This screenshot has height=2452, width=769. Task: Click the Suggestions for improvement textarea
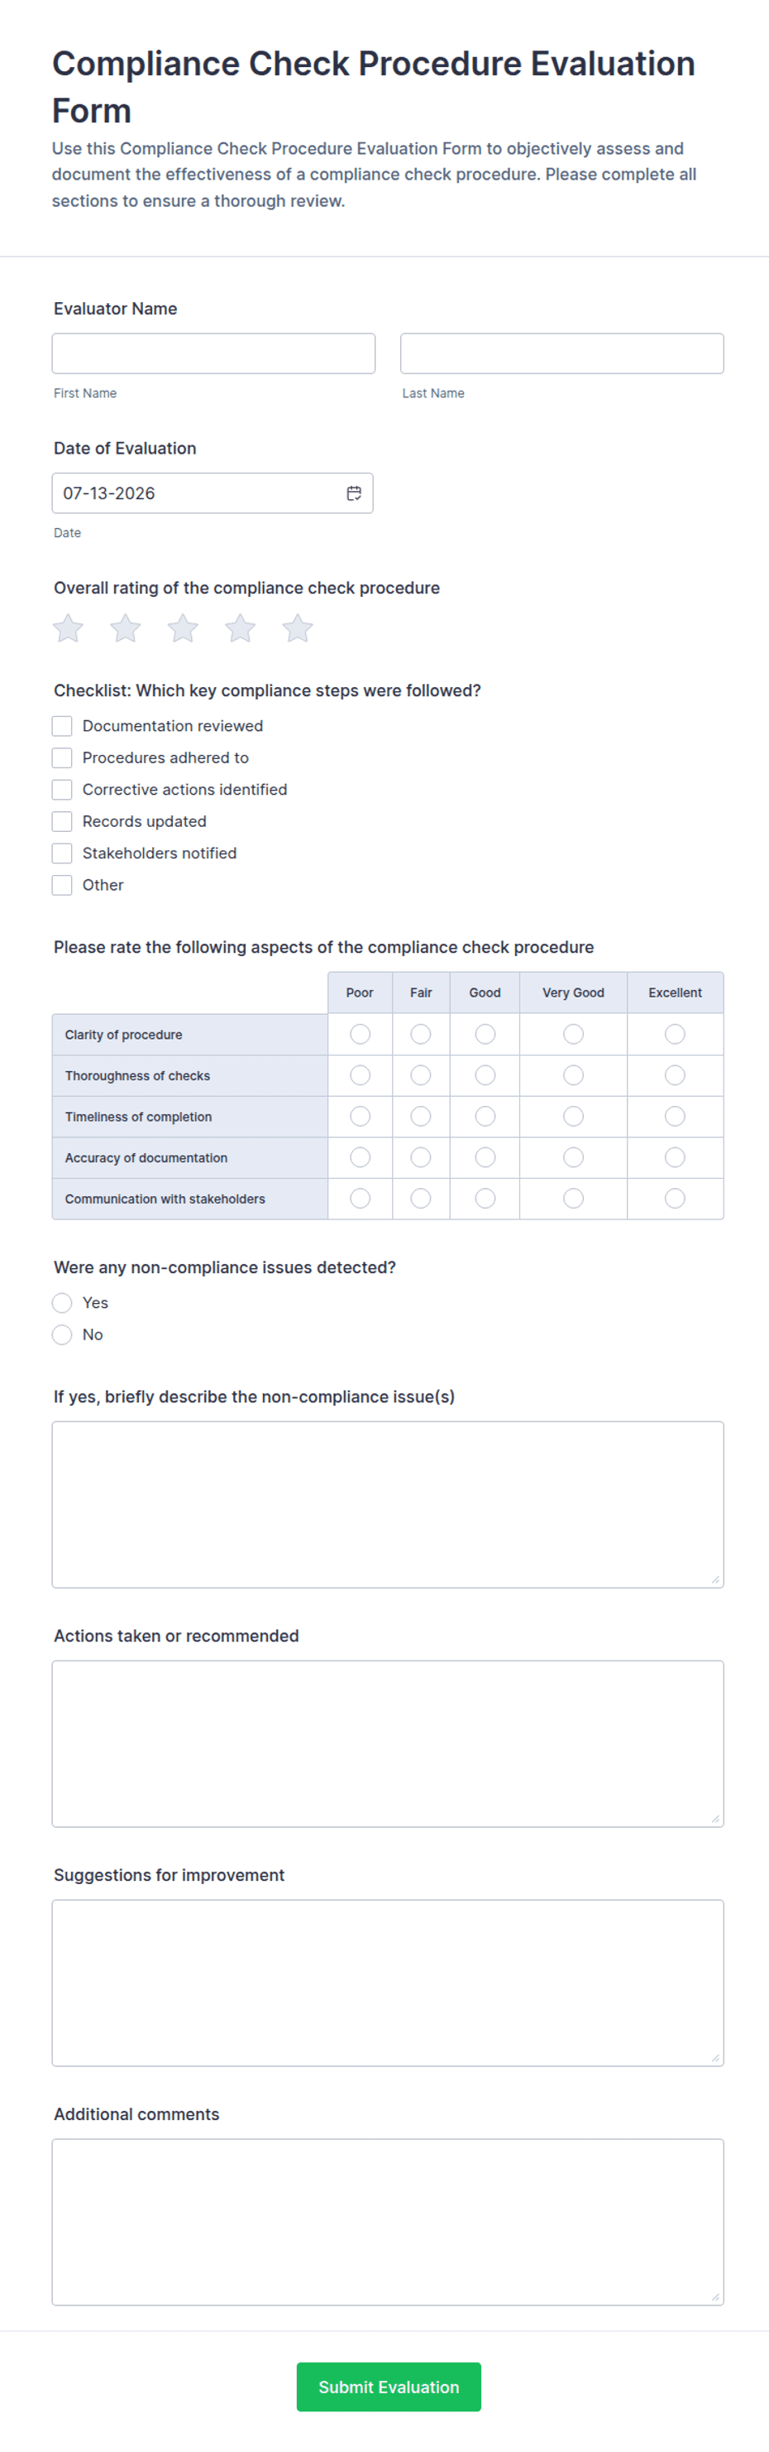388,1983
